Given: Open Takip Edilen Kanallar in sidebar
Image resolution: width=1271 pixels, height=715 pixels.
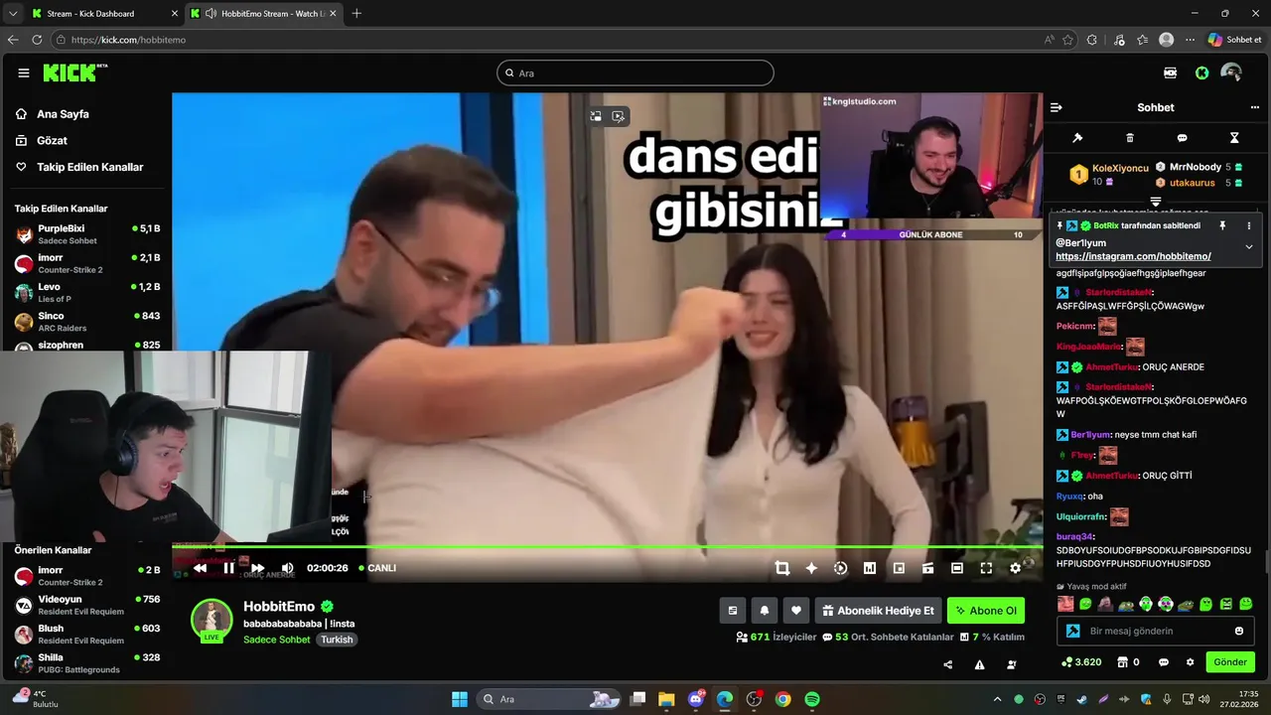Looking at the screenshot, I should 79,167.
